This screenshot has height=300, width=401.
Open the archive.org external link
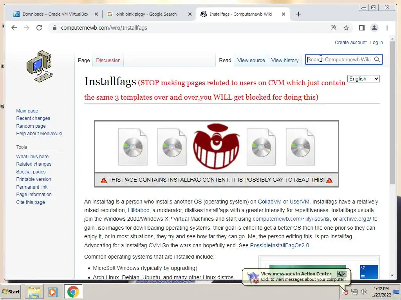coord(355,219)
